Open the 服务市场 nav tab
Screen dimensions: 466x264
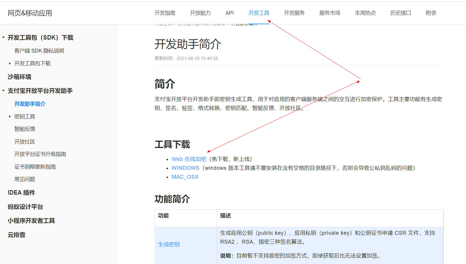coord(330,13)
